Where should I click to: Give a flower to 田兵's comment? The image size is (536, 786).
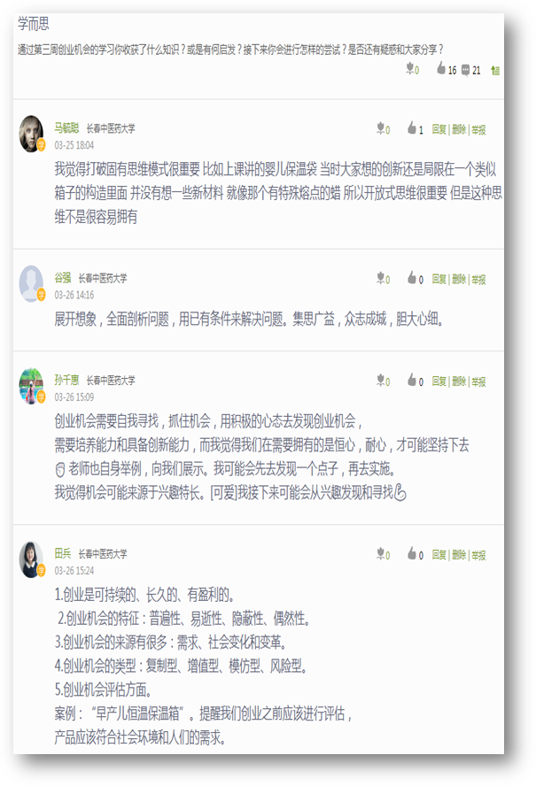tap(381, 553)
